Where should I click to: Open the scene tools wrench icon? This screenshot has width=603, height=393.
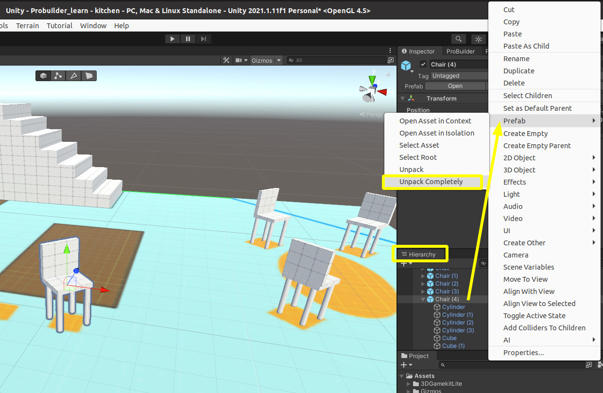tap(226, 60)
